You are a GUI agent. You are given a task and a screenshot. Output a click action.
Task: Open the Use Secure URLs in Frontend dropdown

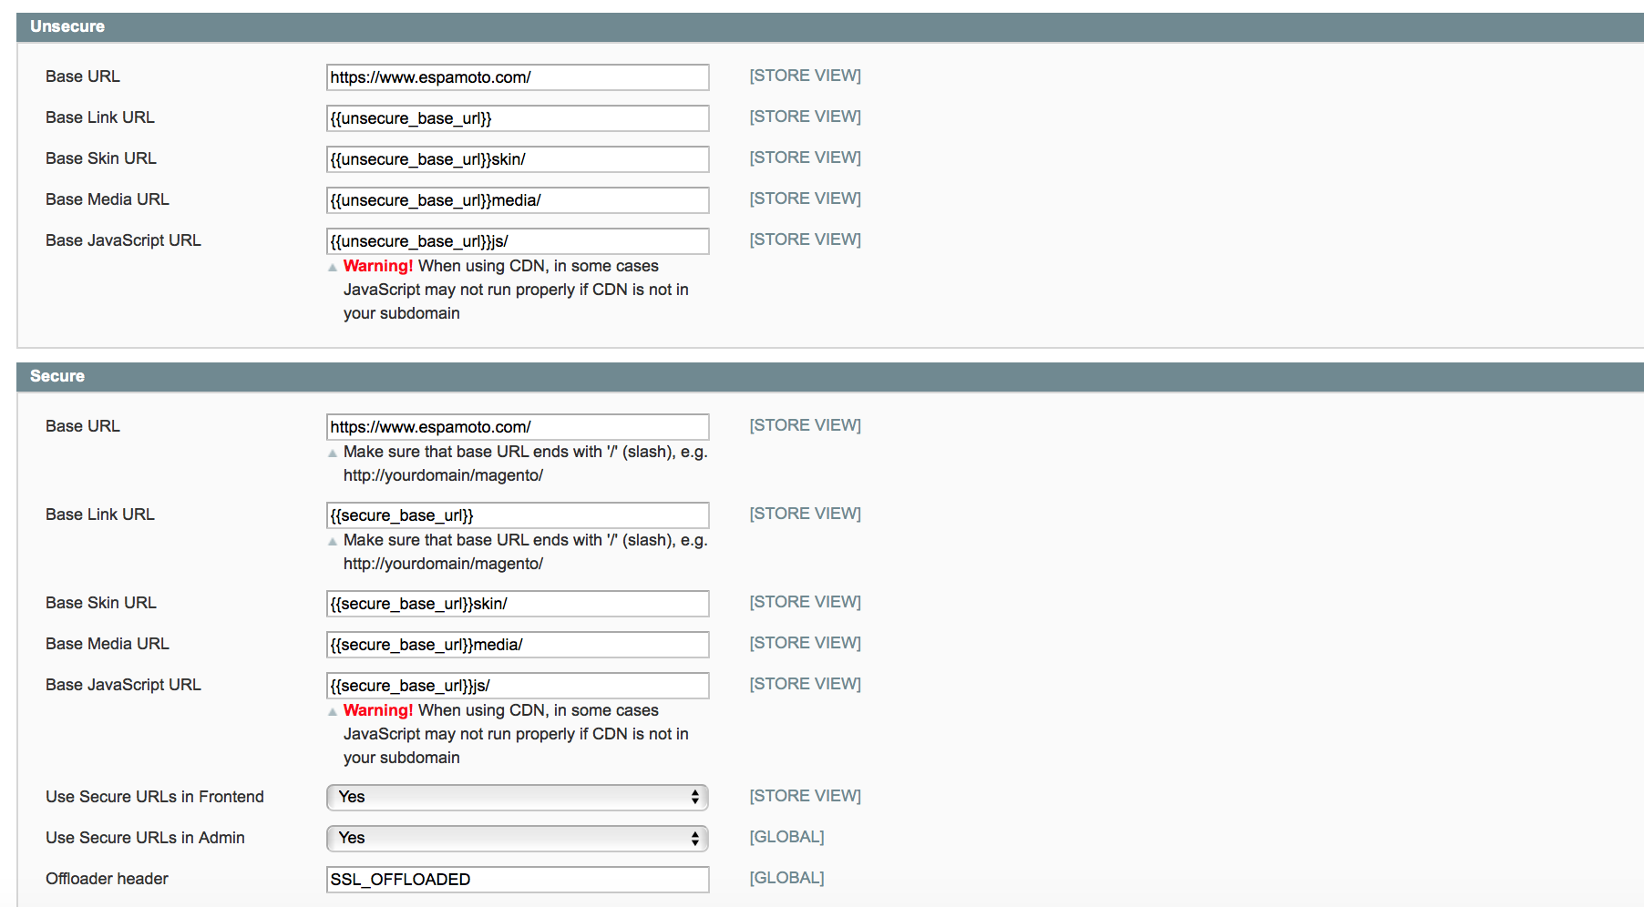[517, 797]
